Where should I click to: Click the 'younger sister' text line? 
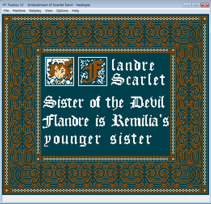point(98,139)
